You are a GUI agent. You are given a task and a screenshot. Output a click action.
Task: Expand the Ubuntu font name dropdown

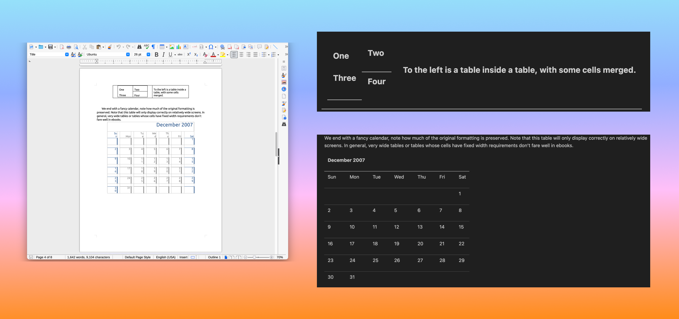point(128,54)
